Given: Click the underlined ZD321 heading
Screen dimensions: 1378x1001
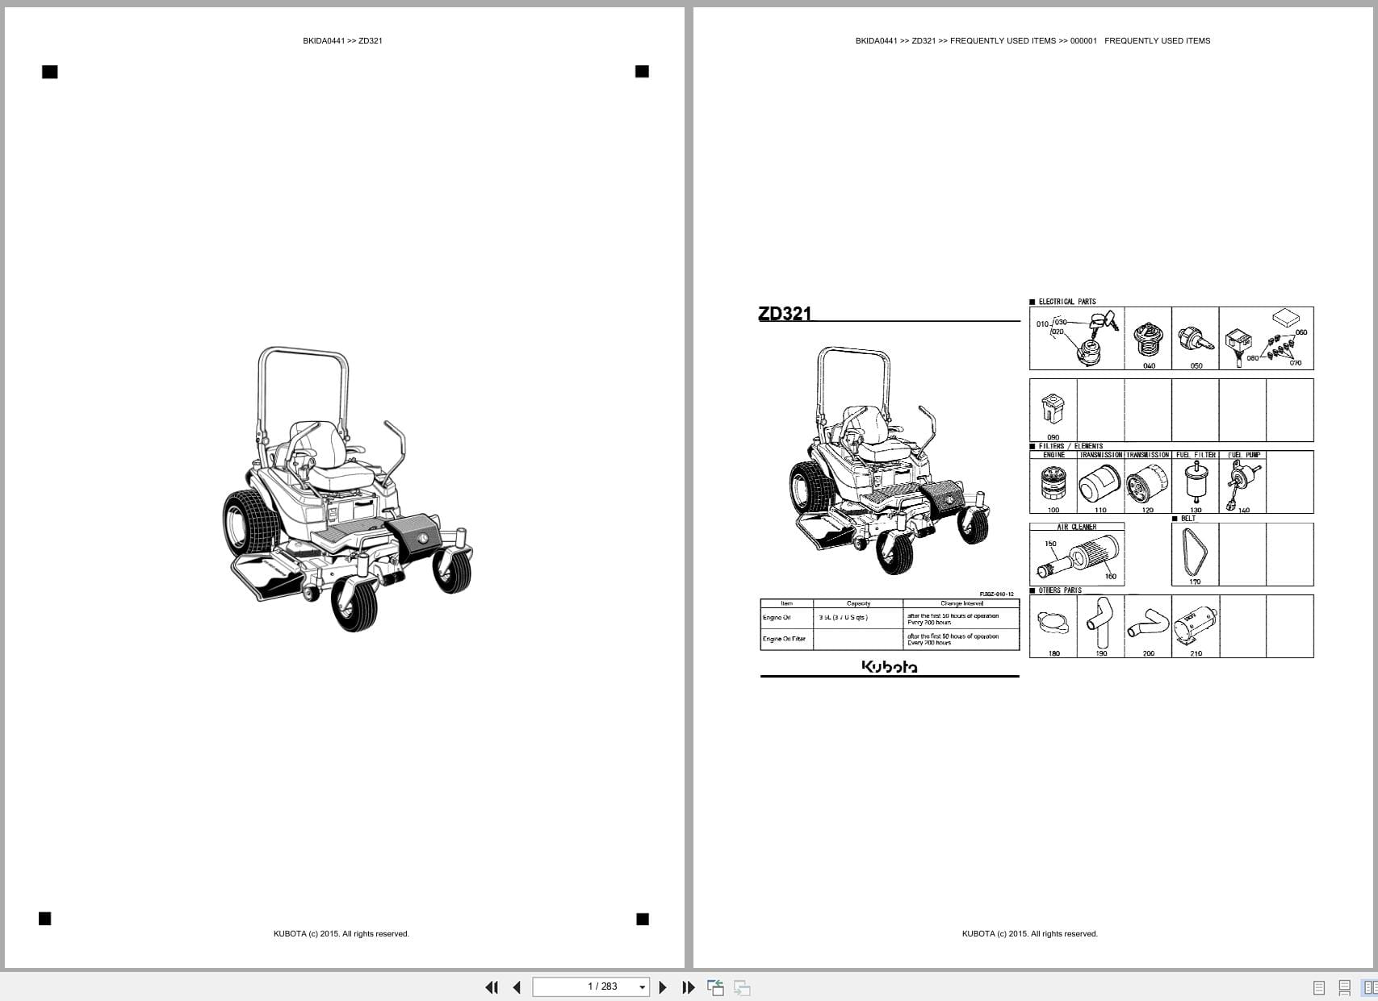Looking at the screenshot, I should (785, 313).
